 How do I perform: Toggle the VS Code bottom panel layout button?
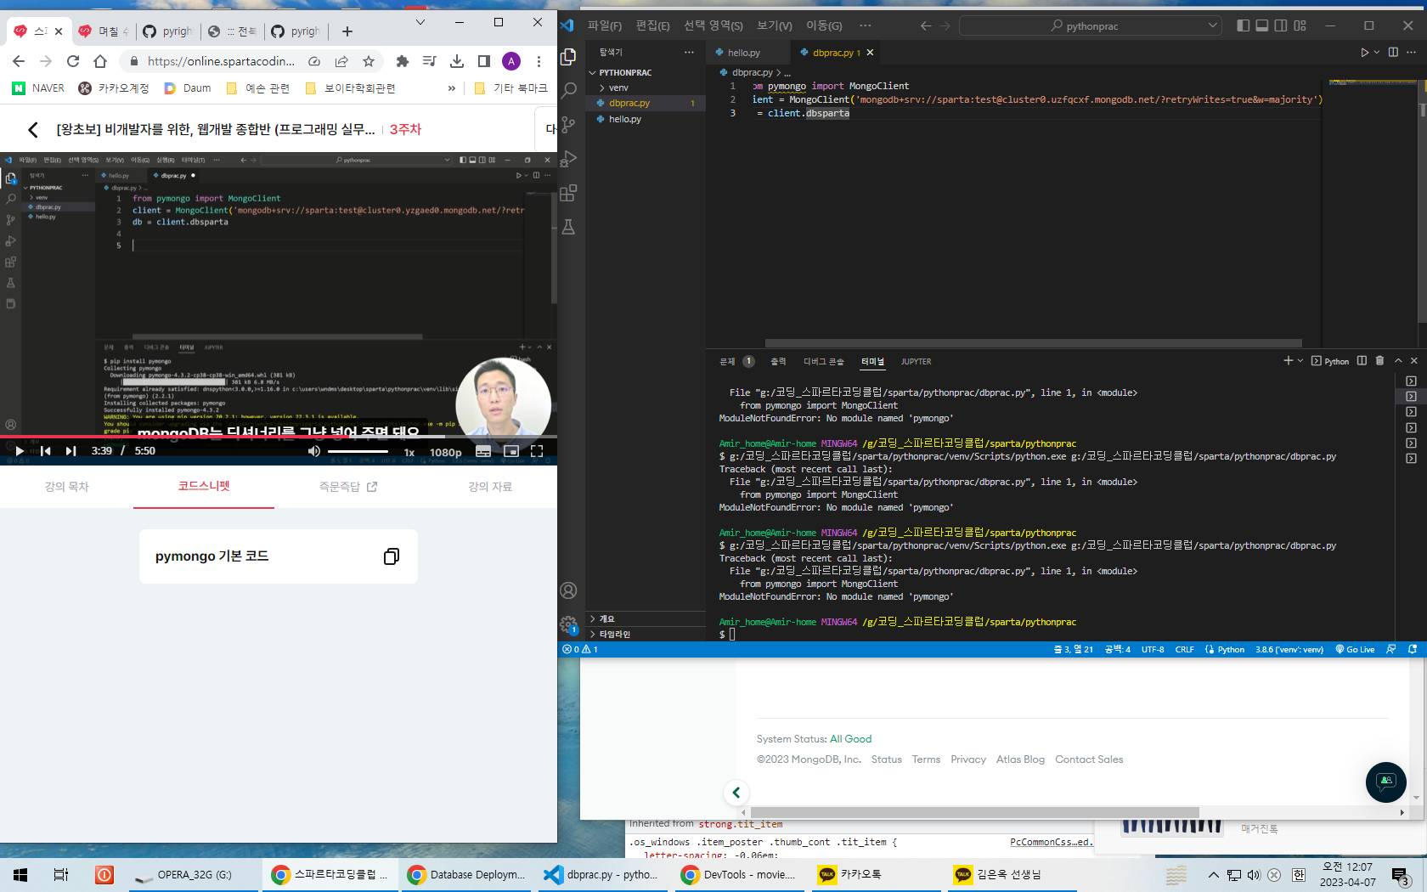pos(1262,25)
